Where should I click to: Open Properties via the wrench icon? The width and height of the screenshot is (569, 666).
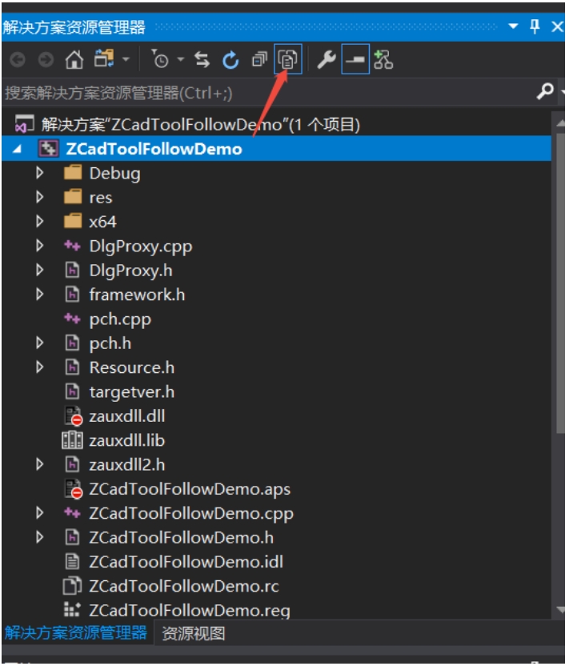tap(327, 59)
